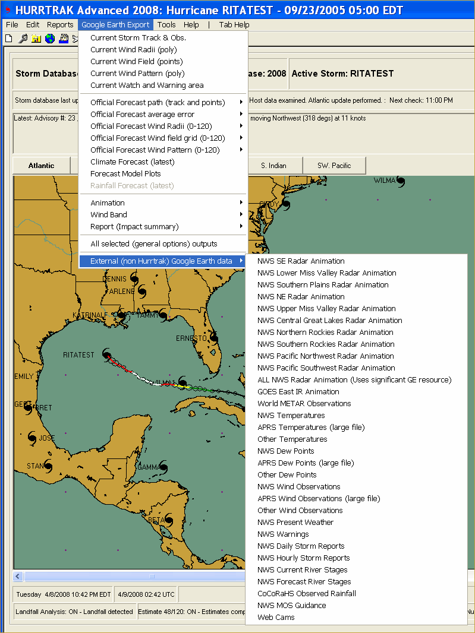475x633 pixels.
Task: Click the map's horizontal scrollbar left arrow
Action: point(18,577)
